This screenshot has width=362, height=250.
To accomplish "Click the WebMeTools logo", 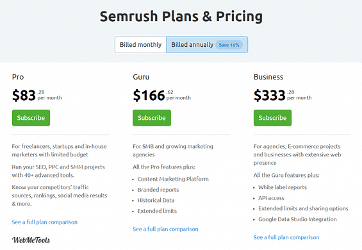I will pos(31,240).
